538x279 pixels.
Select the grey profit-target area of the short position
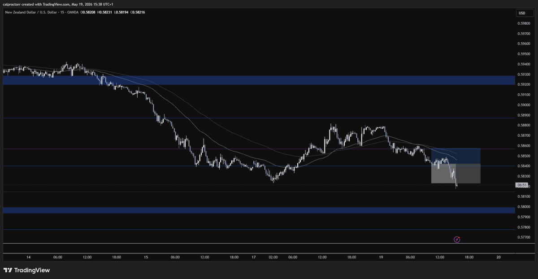[456, 173]
